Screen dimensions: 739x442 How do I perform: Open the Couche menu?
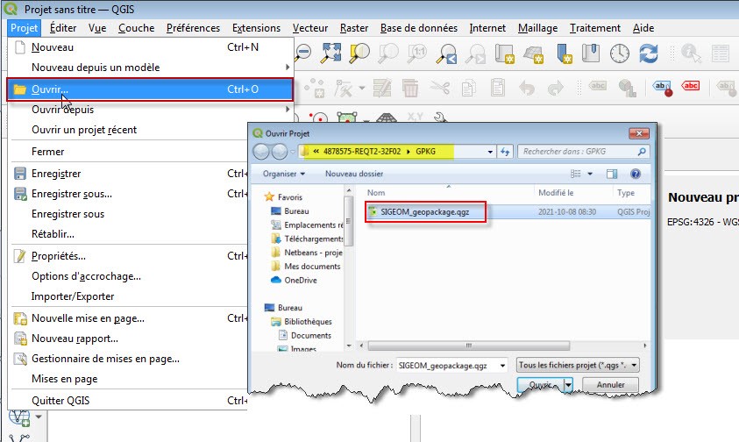pos(136,28)
